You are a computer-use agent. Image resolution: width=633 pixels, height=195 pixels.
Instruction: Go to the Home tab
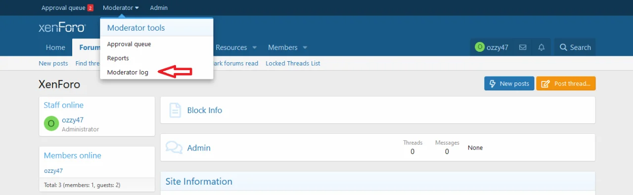click(x=55, y=47)
